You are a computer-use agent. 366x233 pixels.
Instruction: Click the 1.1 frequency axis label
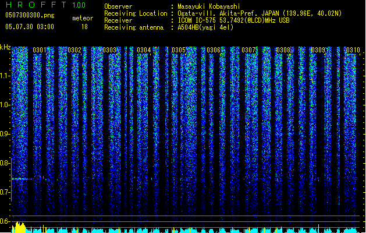[x=5, y=76]
